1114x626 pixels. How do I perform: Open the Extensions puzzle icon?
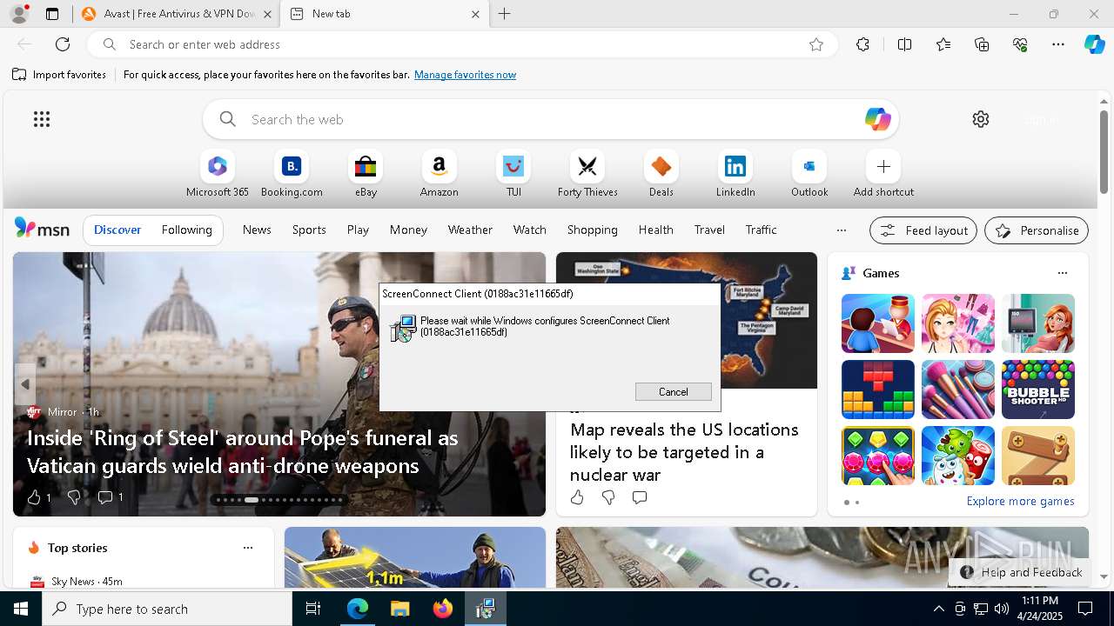(x=862, y=44)
